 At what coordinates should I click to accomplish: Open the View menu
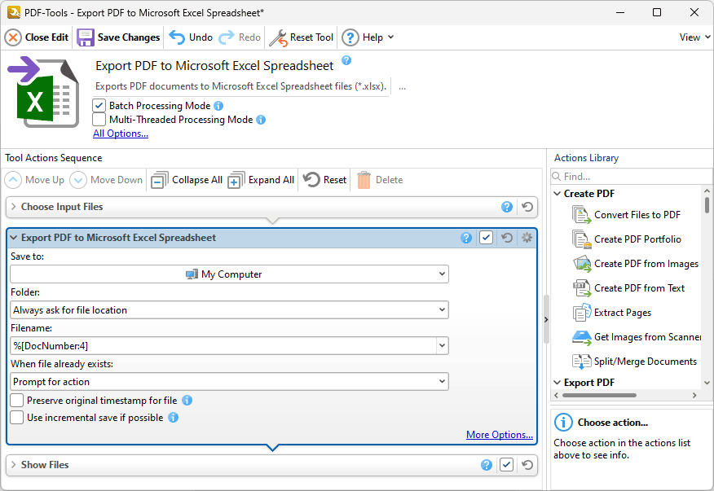[695, 37]
